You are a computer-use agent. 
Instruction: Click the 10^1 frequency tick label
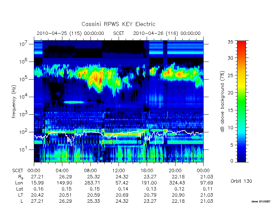click(24, 149)
